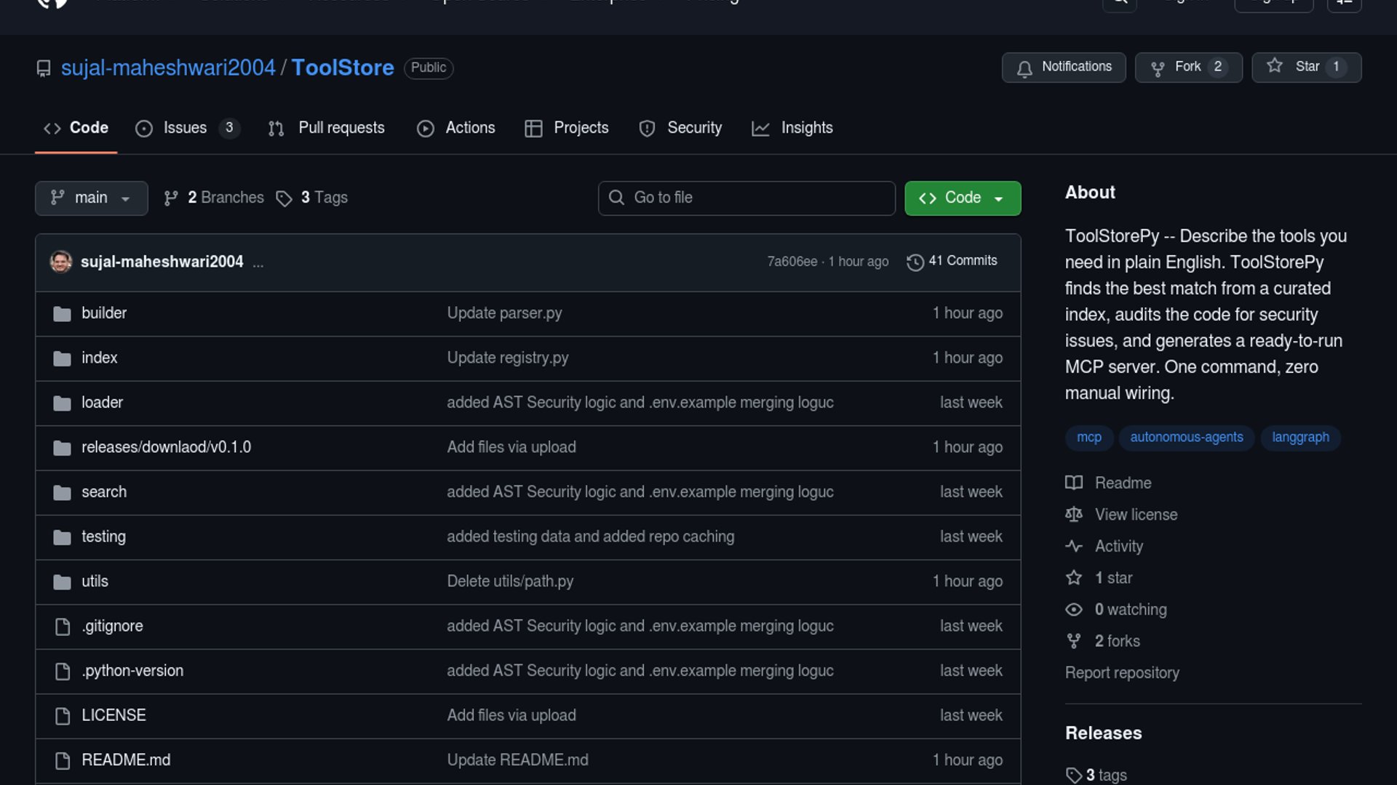
Task: Click the Notifications bell button
Action: [1063, 67]
